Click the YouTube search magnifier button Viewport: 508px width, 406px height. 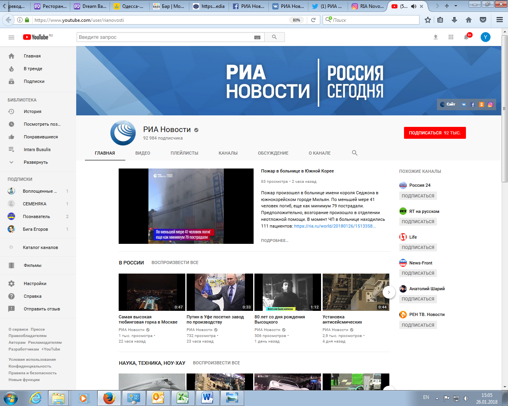pyautogui.click(x=274, y=37)
